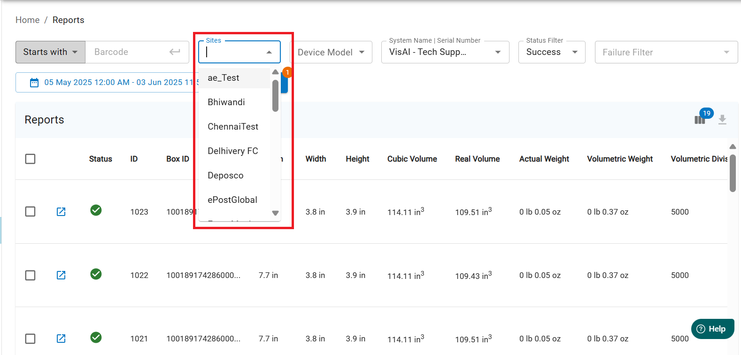This screenshot has height=355, width=741.
Task: Sort by Actual Weight column header
Action: coord(544,159)
